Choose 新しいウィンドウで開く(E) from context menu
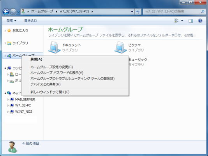The height and width of the screenshot is (156, 208). point(75,92)
